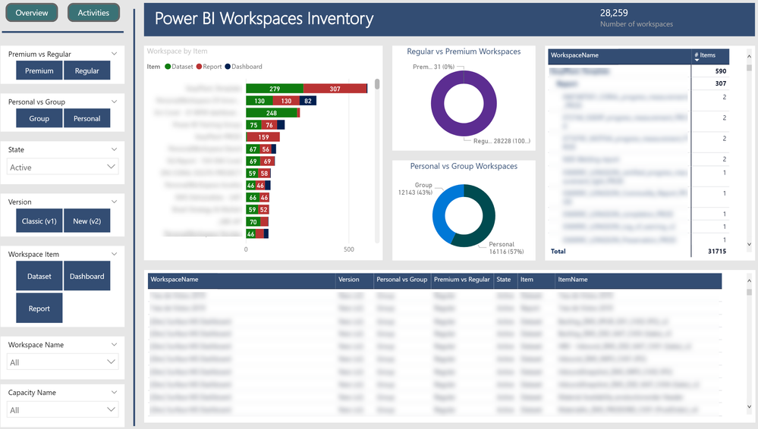Viewport: 758px width, 429px height.
Task: Click the Dashboard navy legend marker
Action: click(x=228, y=67)
